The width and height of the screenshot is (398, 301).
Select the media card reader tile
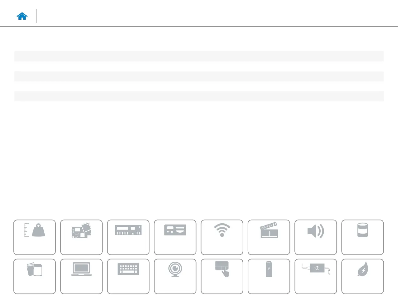tap(35, 276)
